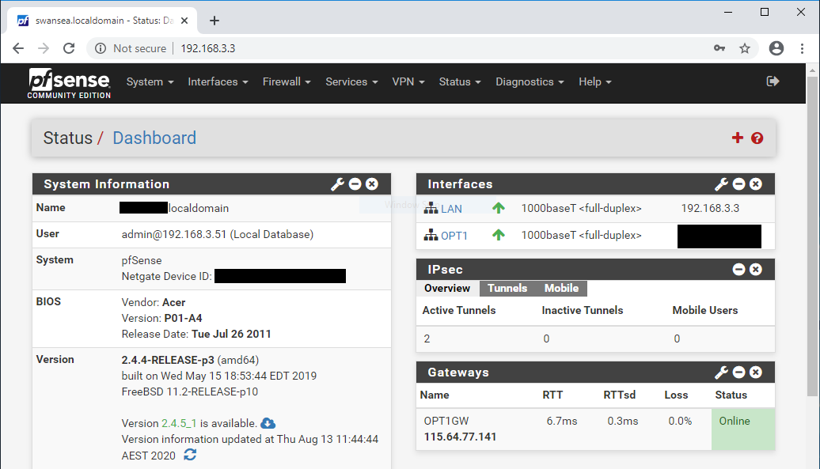Open the LAN interface link

click(x=453, y=209)
